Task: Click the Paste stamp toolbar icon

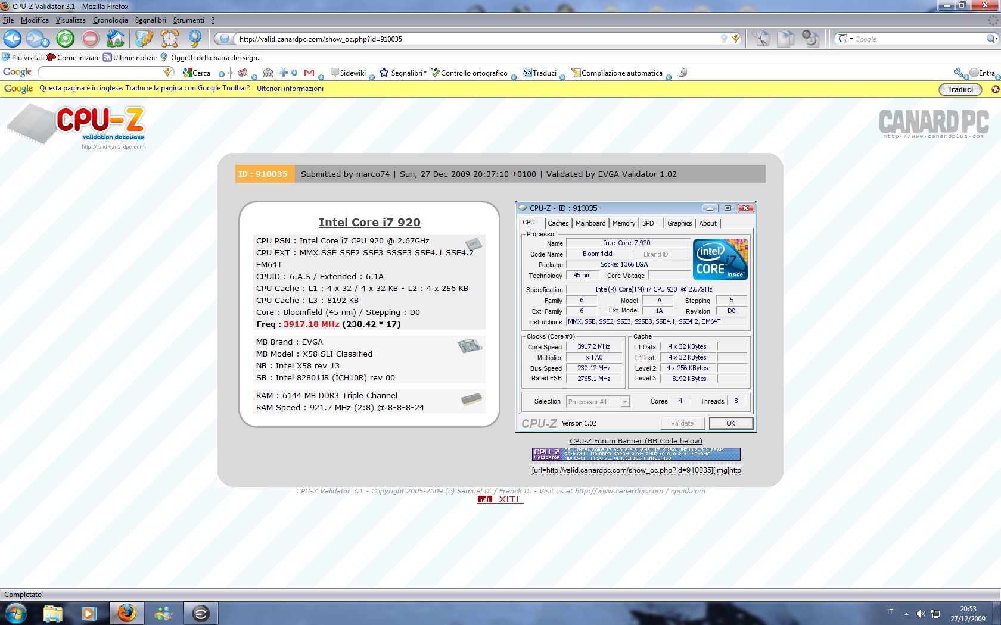Action: coord(810,39)
